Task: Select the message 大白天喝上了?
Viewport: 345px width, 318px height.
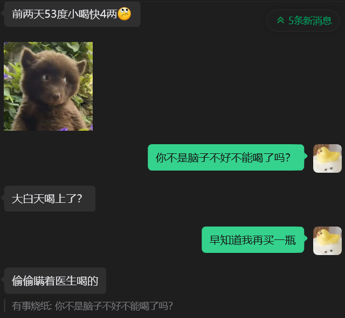Action: (x=50, y=199)
